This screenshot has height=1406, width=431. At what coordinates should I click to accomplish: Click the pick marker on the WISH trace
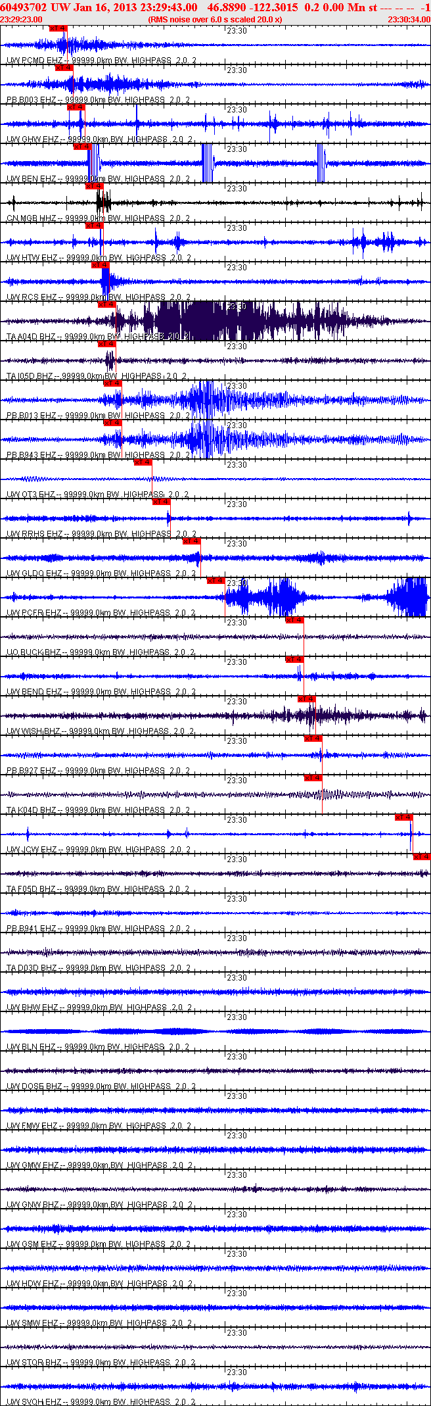(307, 699)
